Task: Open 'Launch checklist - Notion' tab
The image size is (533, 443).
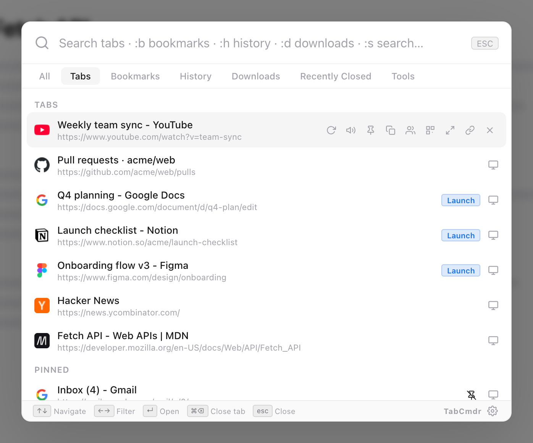Action: click(266, 235)
